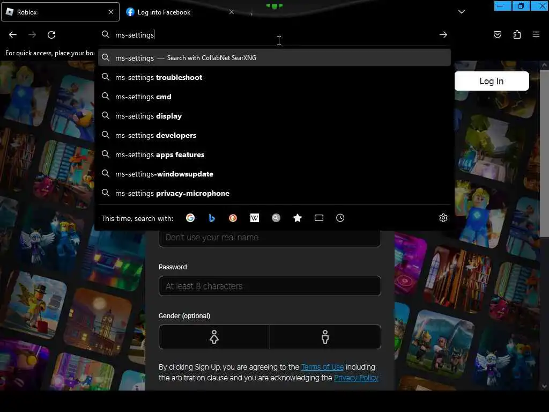549x412 pixels.
Task: Click the page scrollbar up arrow
Action: coord(544,65)
